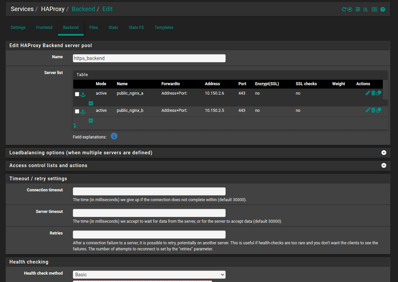Open the related log entries icon
The width and height of the screenshot is (398, 282).
[375, 10]
